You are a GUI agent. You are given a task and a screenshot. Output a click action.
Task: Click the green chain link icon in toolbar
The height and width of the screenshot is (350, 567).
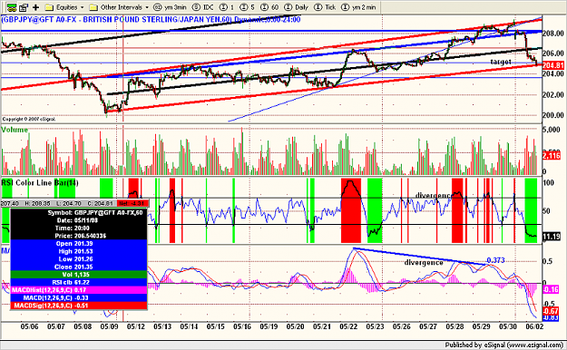(12, 7)
